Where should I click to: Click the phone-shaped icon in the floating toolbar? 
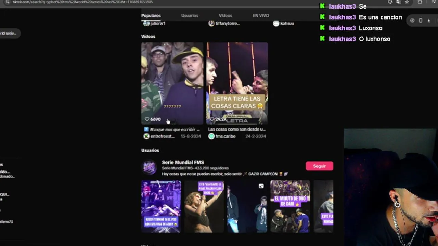[x=421, y=20]
